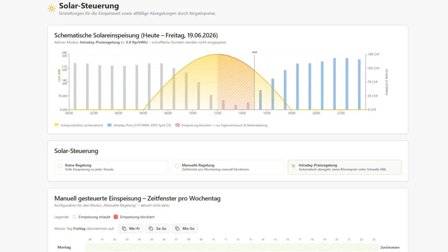Screen dimensions: 448x252
Task: Click the Einspeisung erlaubt legend swatch
Action: 75,217
